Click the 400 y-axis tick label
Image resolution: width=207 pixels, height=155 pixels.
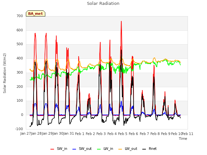[x=20, y=58]
